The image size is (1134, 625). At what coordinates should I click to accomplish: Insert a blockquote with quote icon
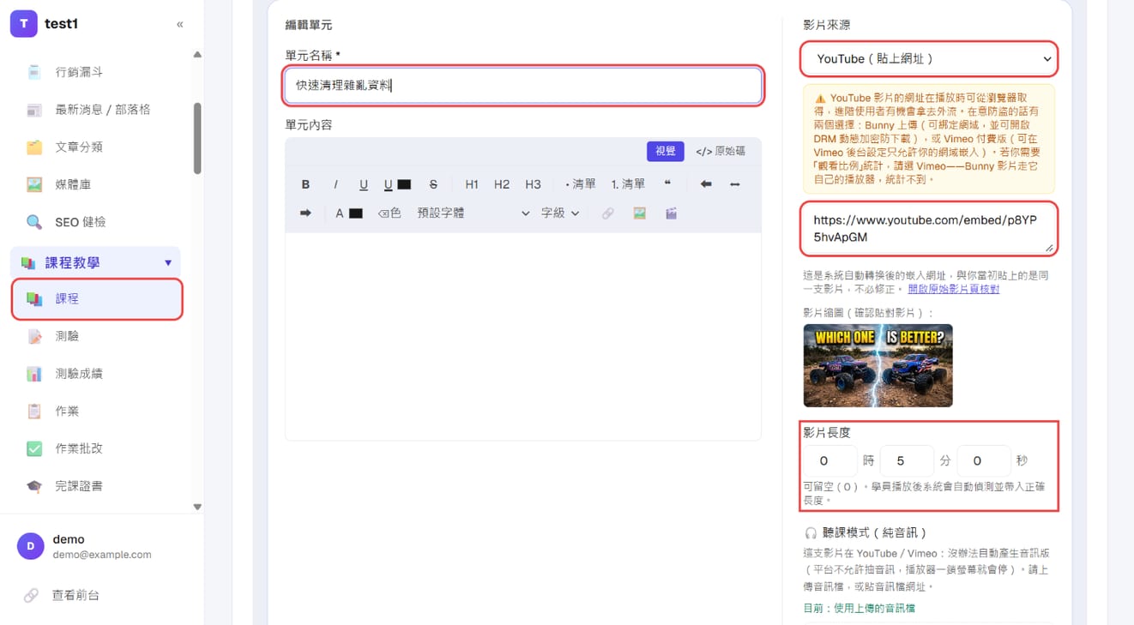click(667, 184)
